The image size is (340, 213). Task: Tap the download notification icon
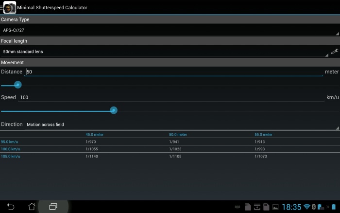(x=257, y=207)
